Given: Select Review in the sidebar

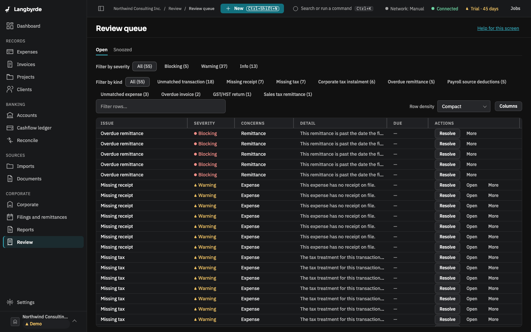Looking at the screenshot, I should [43, 242].
